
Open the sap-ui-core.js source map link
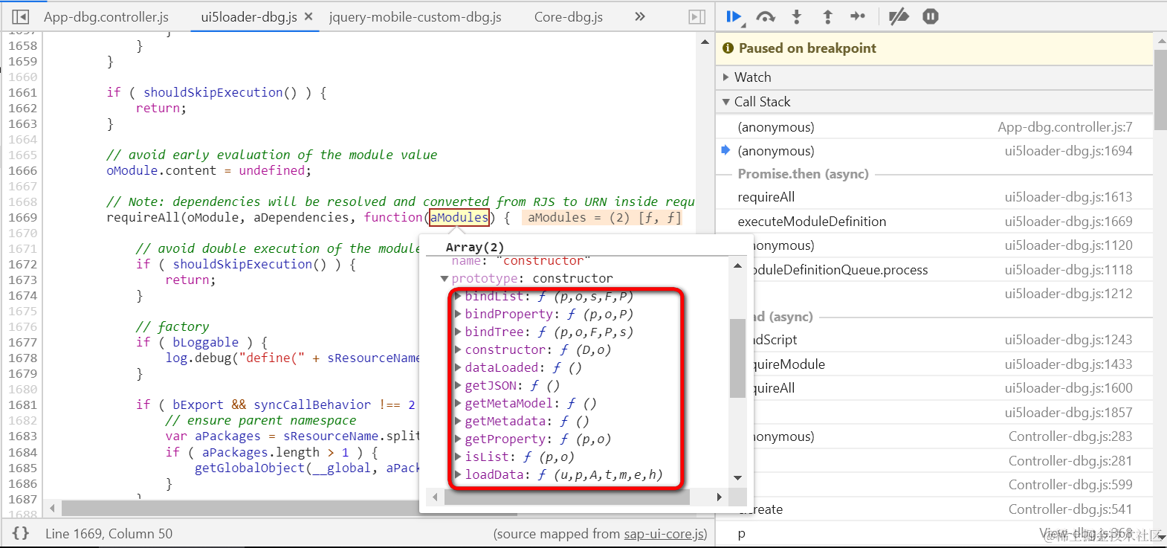pos(663,534)
